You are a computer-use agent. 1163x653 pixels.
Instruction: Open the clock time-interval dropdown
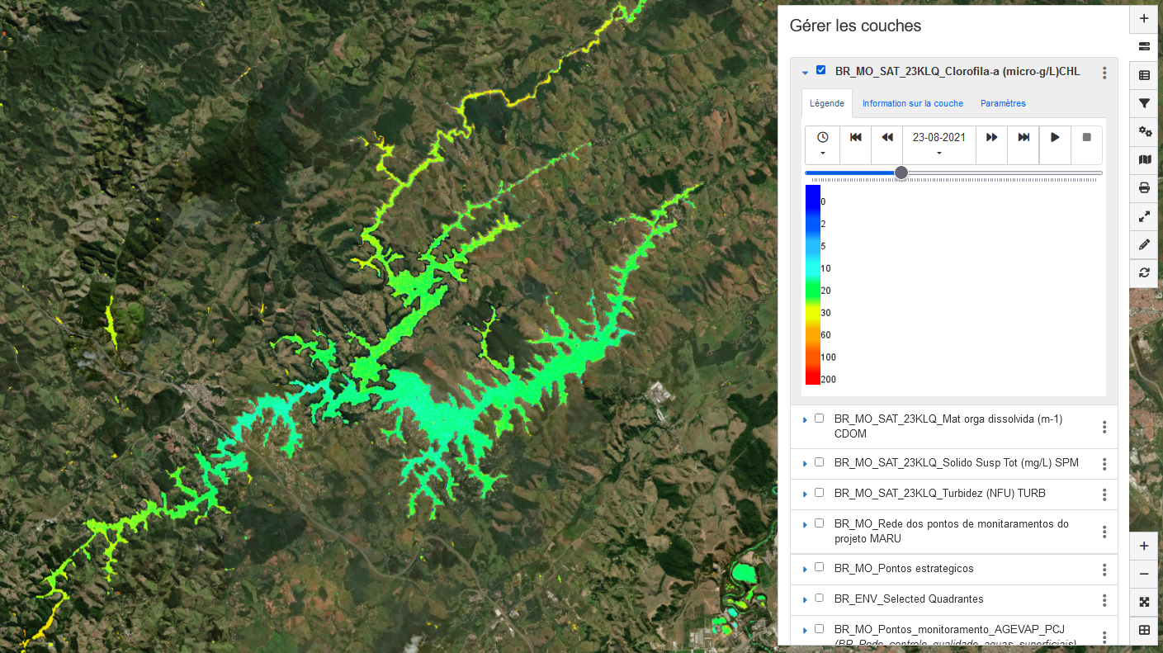822,145
